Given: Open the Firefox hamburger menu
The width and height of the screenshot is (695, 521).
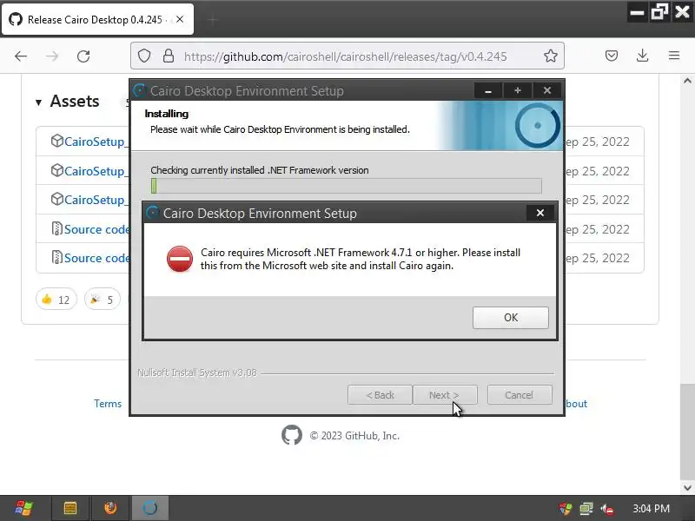Looking at the screenshot, I should pos(674,56).
